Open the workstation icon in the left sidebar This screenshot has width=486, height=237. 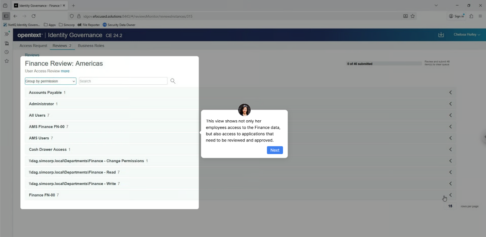click(x=6, y=43)
